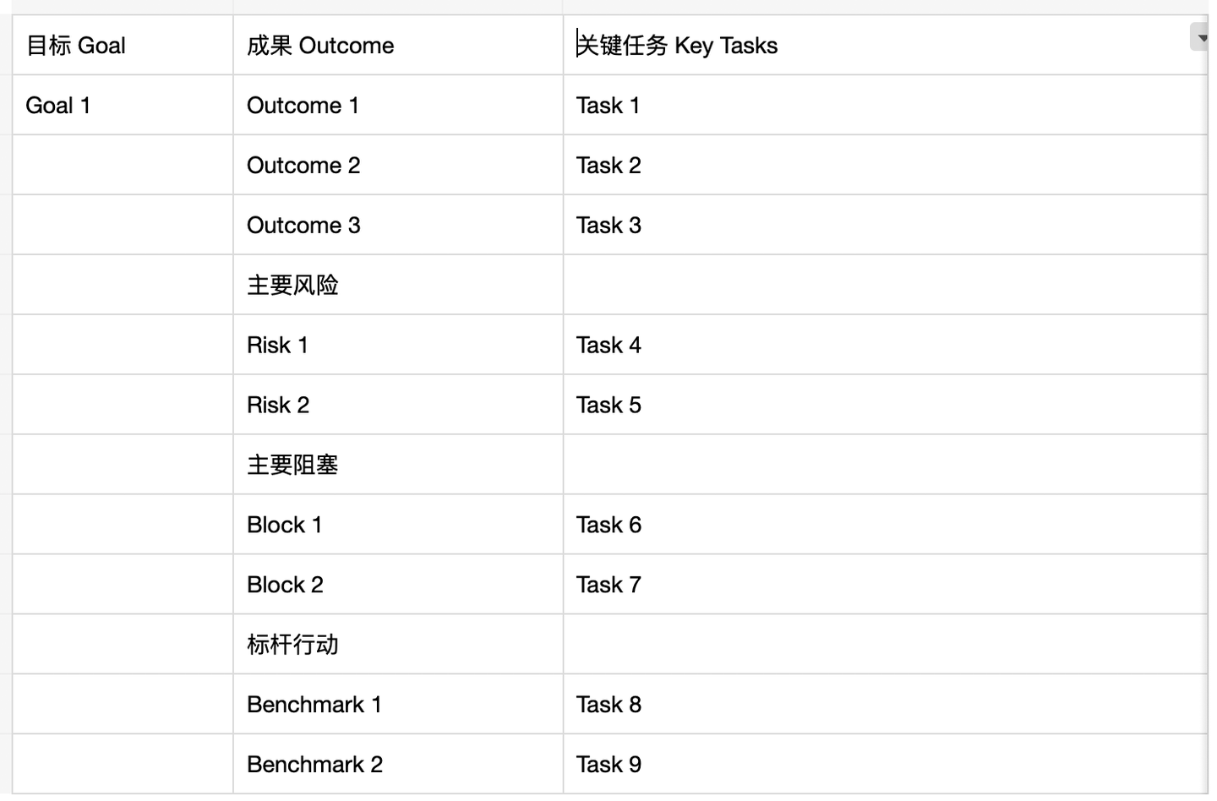Select the 目标 Goal header cell
The width and height of the screenshot is (1217, 801).
click(x=123, y=45)
